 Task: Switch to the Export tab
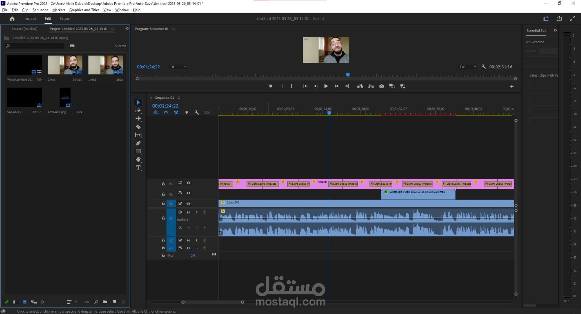65,19
